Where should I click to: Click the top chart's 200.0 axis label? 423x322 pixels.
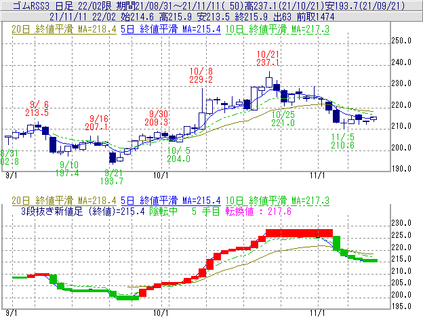(401, 148)
